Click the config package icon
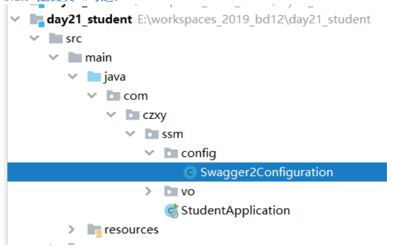The height and width of the screenshot is (248, 393). click(x=171, y=153)
